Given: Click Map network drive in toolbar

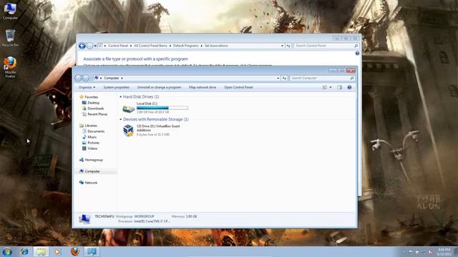Looking at the screenshot, I should point(203,87).
